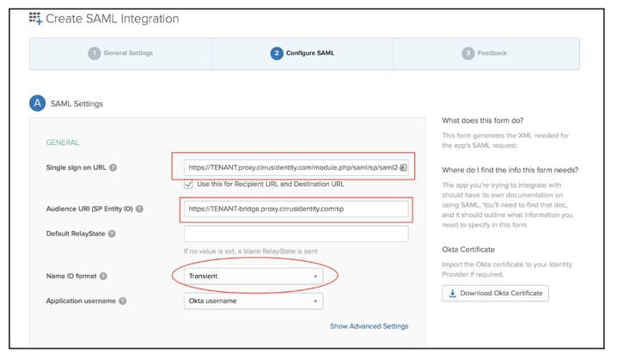
Task: Open the Default RelayState help tooltip icon
Action: tap(112, 234)
